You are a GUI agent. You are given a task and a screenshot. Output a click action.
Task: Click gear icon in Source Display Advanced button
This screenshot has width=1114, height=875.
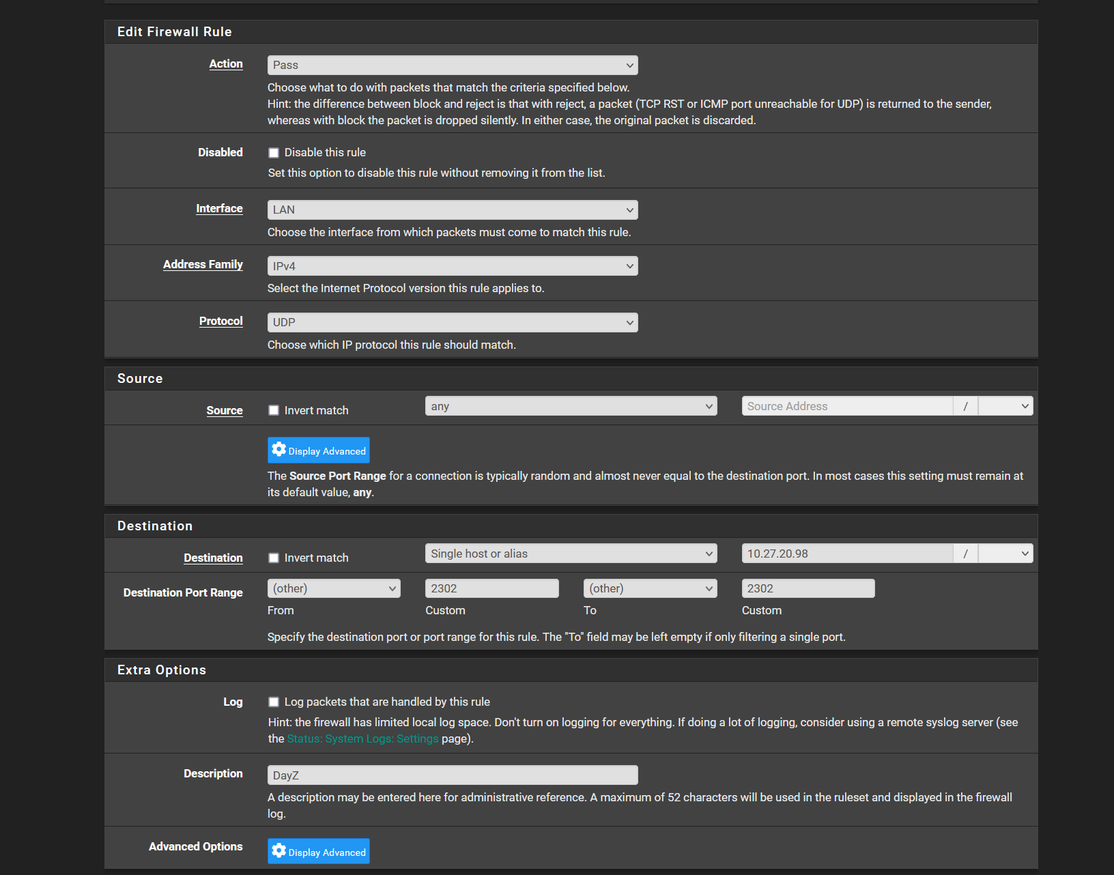pyautogui.click(x=278, y=449)
